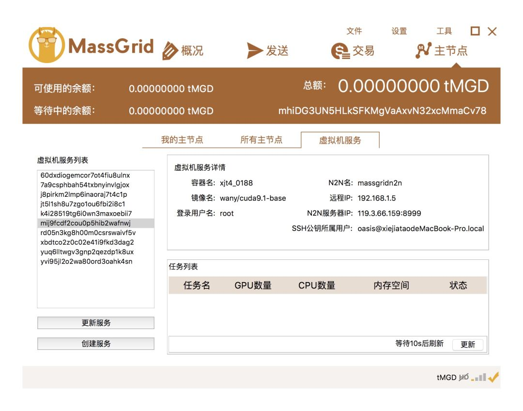Click the GPU数量 column header
Screen dimensions: 523x411
253,285
